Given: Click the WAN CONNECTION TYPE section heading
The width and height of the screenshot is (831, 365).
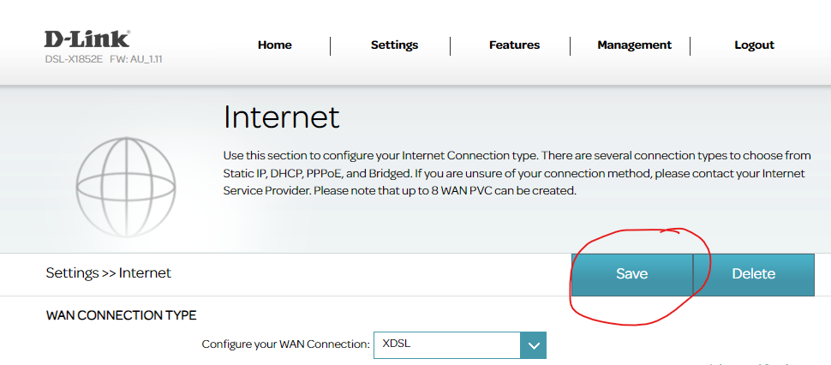Looking at the screenshot, I should (x=121, y=315).
